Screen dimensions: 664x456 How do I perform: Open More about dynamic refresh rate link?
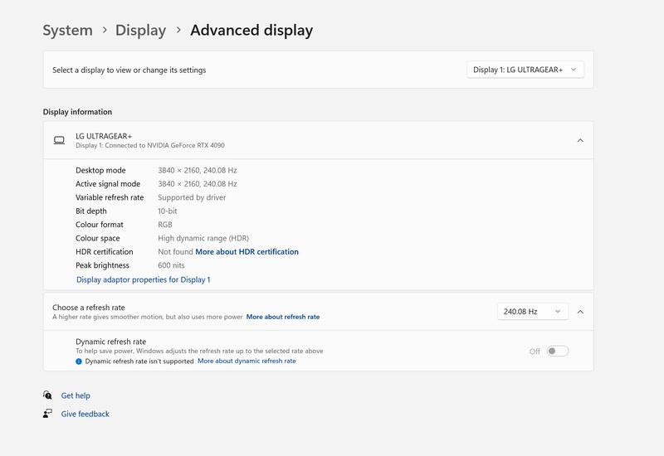247,361
